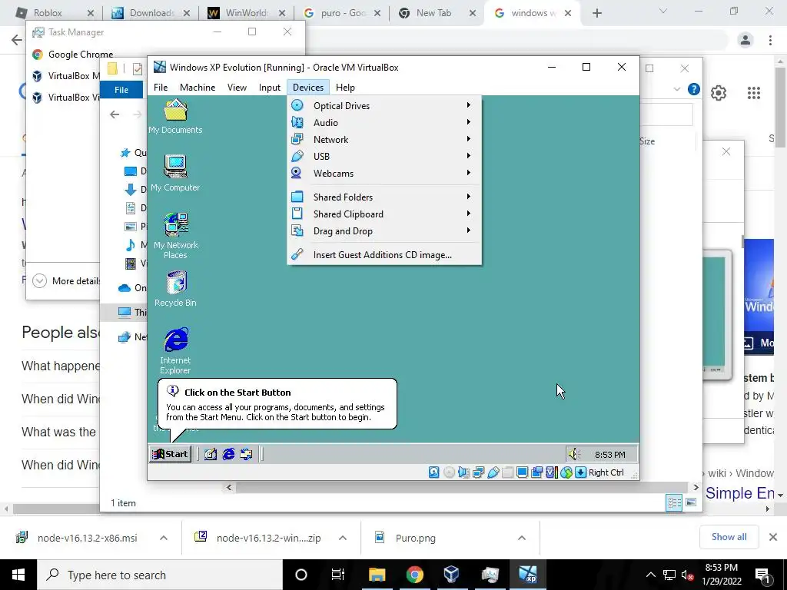
Task: Open the Google apps grid icon
Action: pos(753,93)
